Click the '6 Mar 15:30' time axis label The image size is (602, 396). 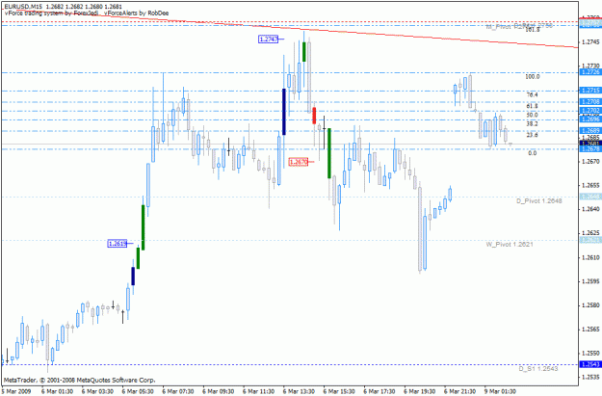pyautogui.click(x=339, y=391)
